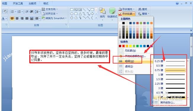
Task: Select the arrow line shape
Action: coord(88,9)
